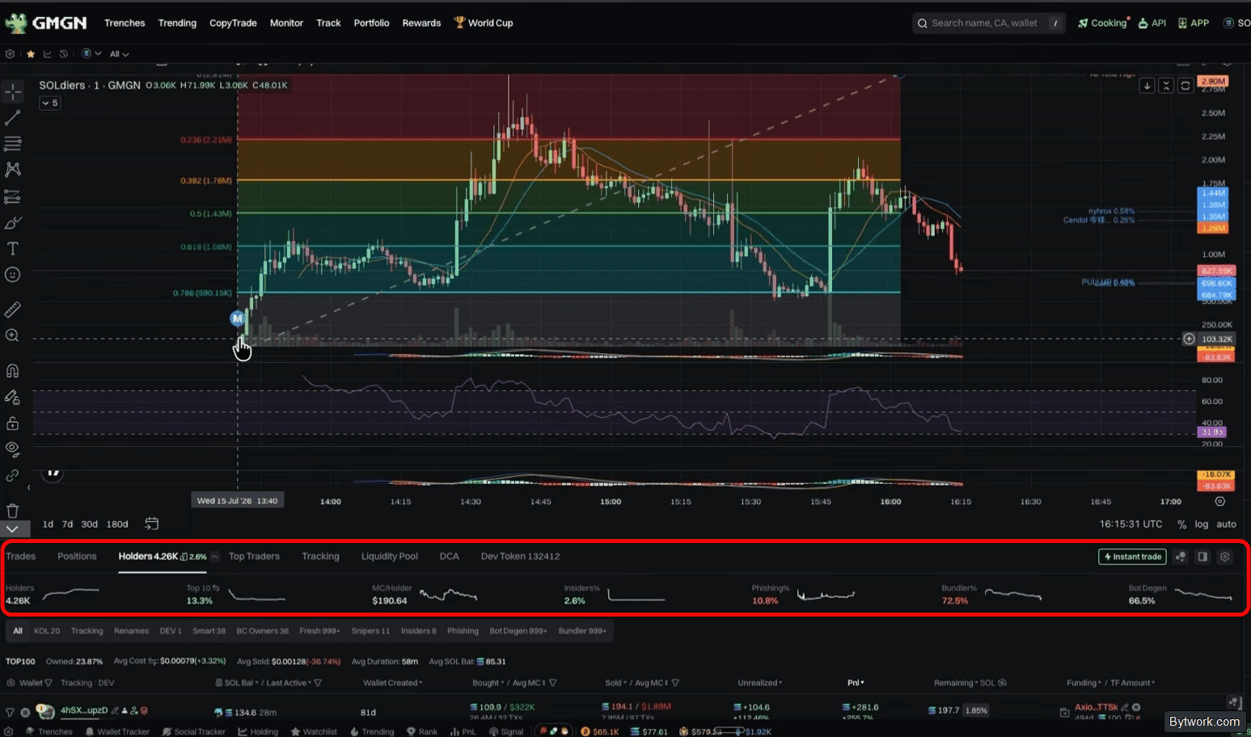Collapse the drawing toolbar panel
Image resolution: width=1251 pixels, height=737 pixels.
(13, 529)
